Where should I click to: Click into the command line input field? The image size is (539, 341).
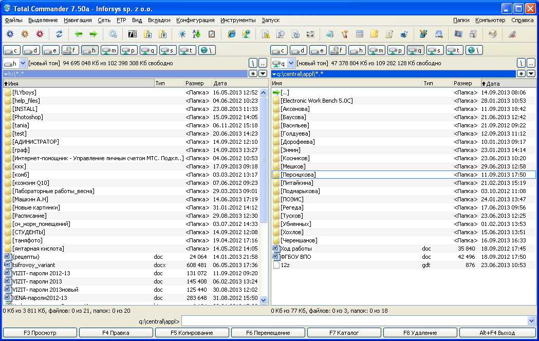tap(355, 321)
